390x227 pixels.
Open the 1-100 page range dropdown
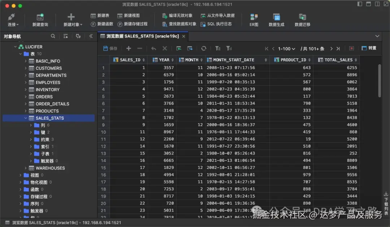(286, 49)
